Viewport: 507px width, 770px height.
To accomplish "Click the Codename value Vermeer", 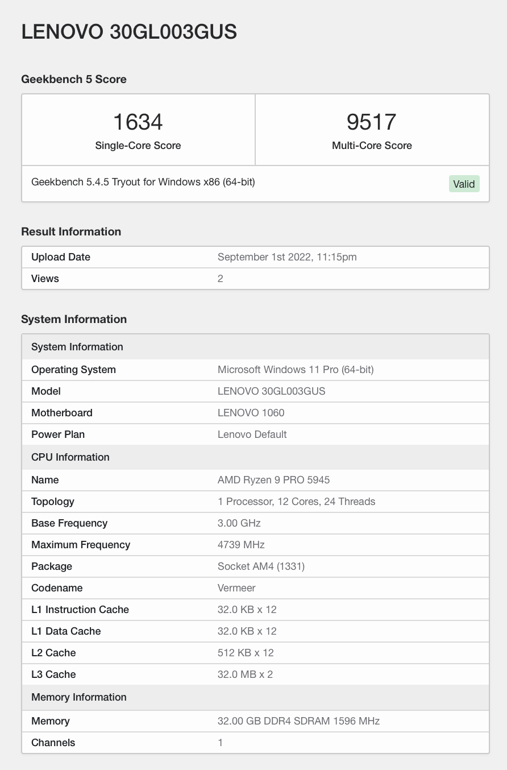I will click(236, 588).
